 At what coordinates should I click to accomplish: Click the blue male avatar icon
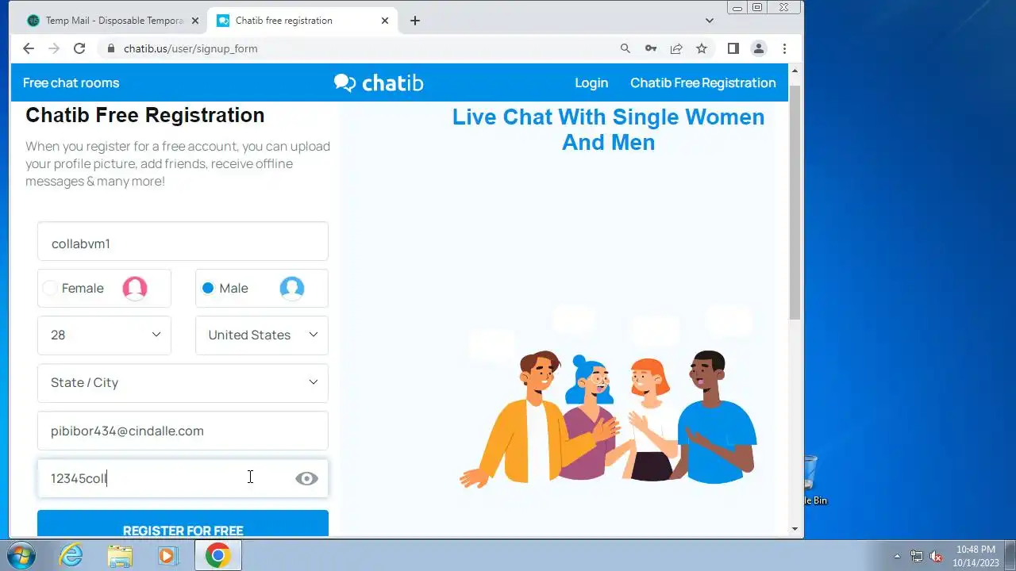[292, 288]
